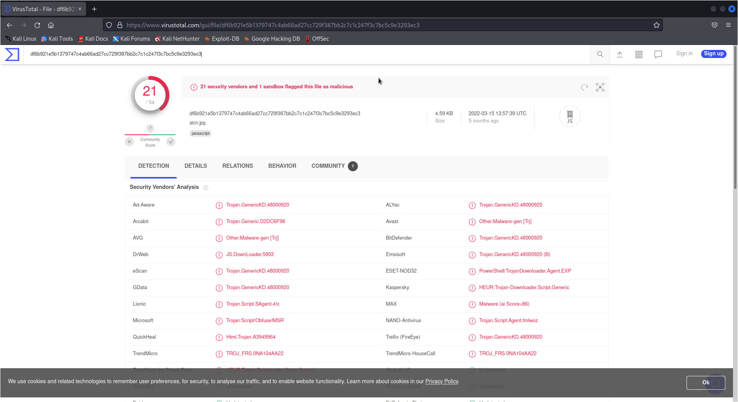This screenshot has width=738, height=402.
Task: Open the upload file icon
Action: tap(620, 54)
